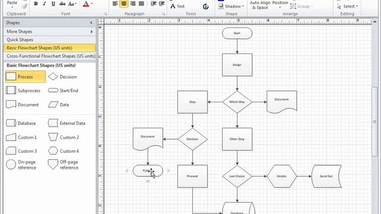Viewport: 381px width, 214px height.
Task: Select the Vendor hexagon shape
Action: [x=282, y=176]
